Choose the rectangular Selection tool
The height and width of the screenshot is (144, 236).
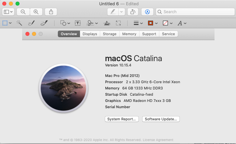(x=5, y=23)
